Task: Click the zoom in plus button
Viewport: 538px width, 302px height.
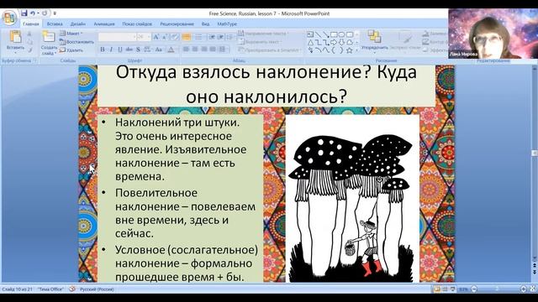Action: coord(523,289)
